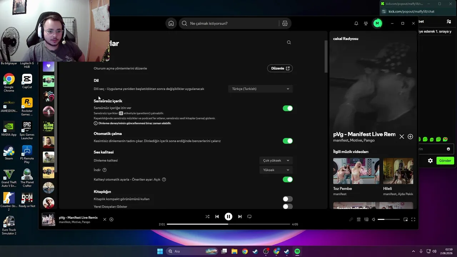Select the Euro Truck Simulator 2 shortcut
This screenshot has width=457, height=257.
click(x=9, y=226)
